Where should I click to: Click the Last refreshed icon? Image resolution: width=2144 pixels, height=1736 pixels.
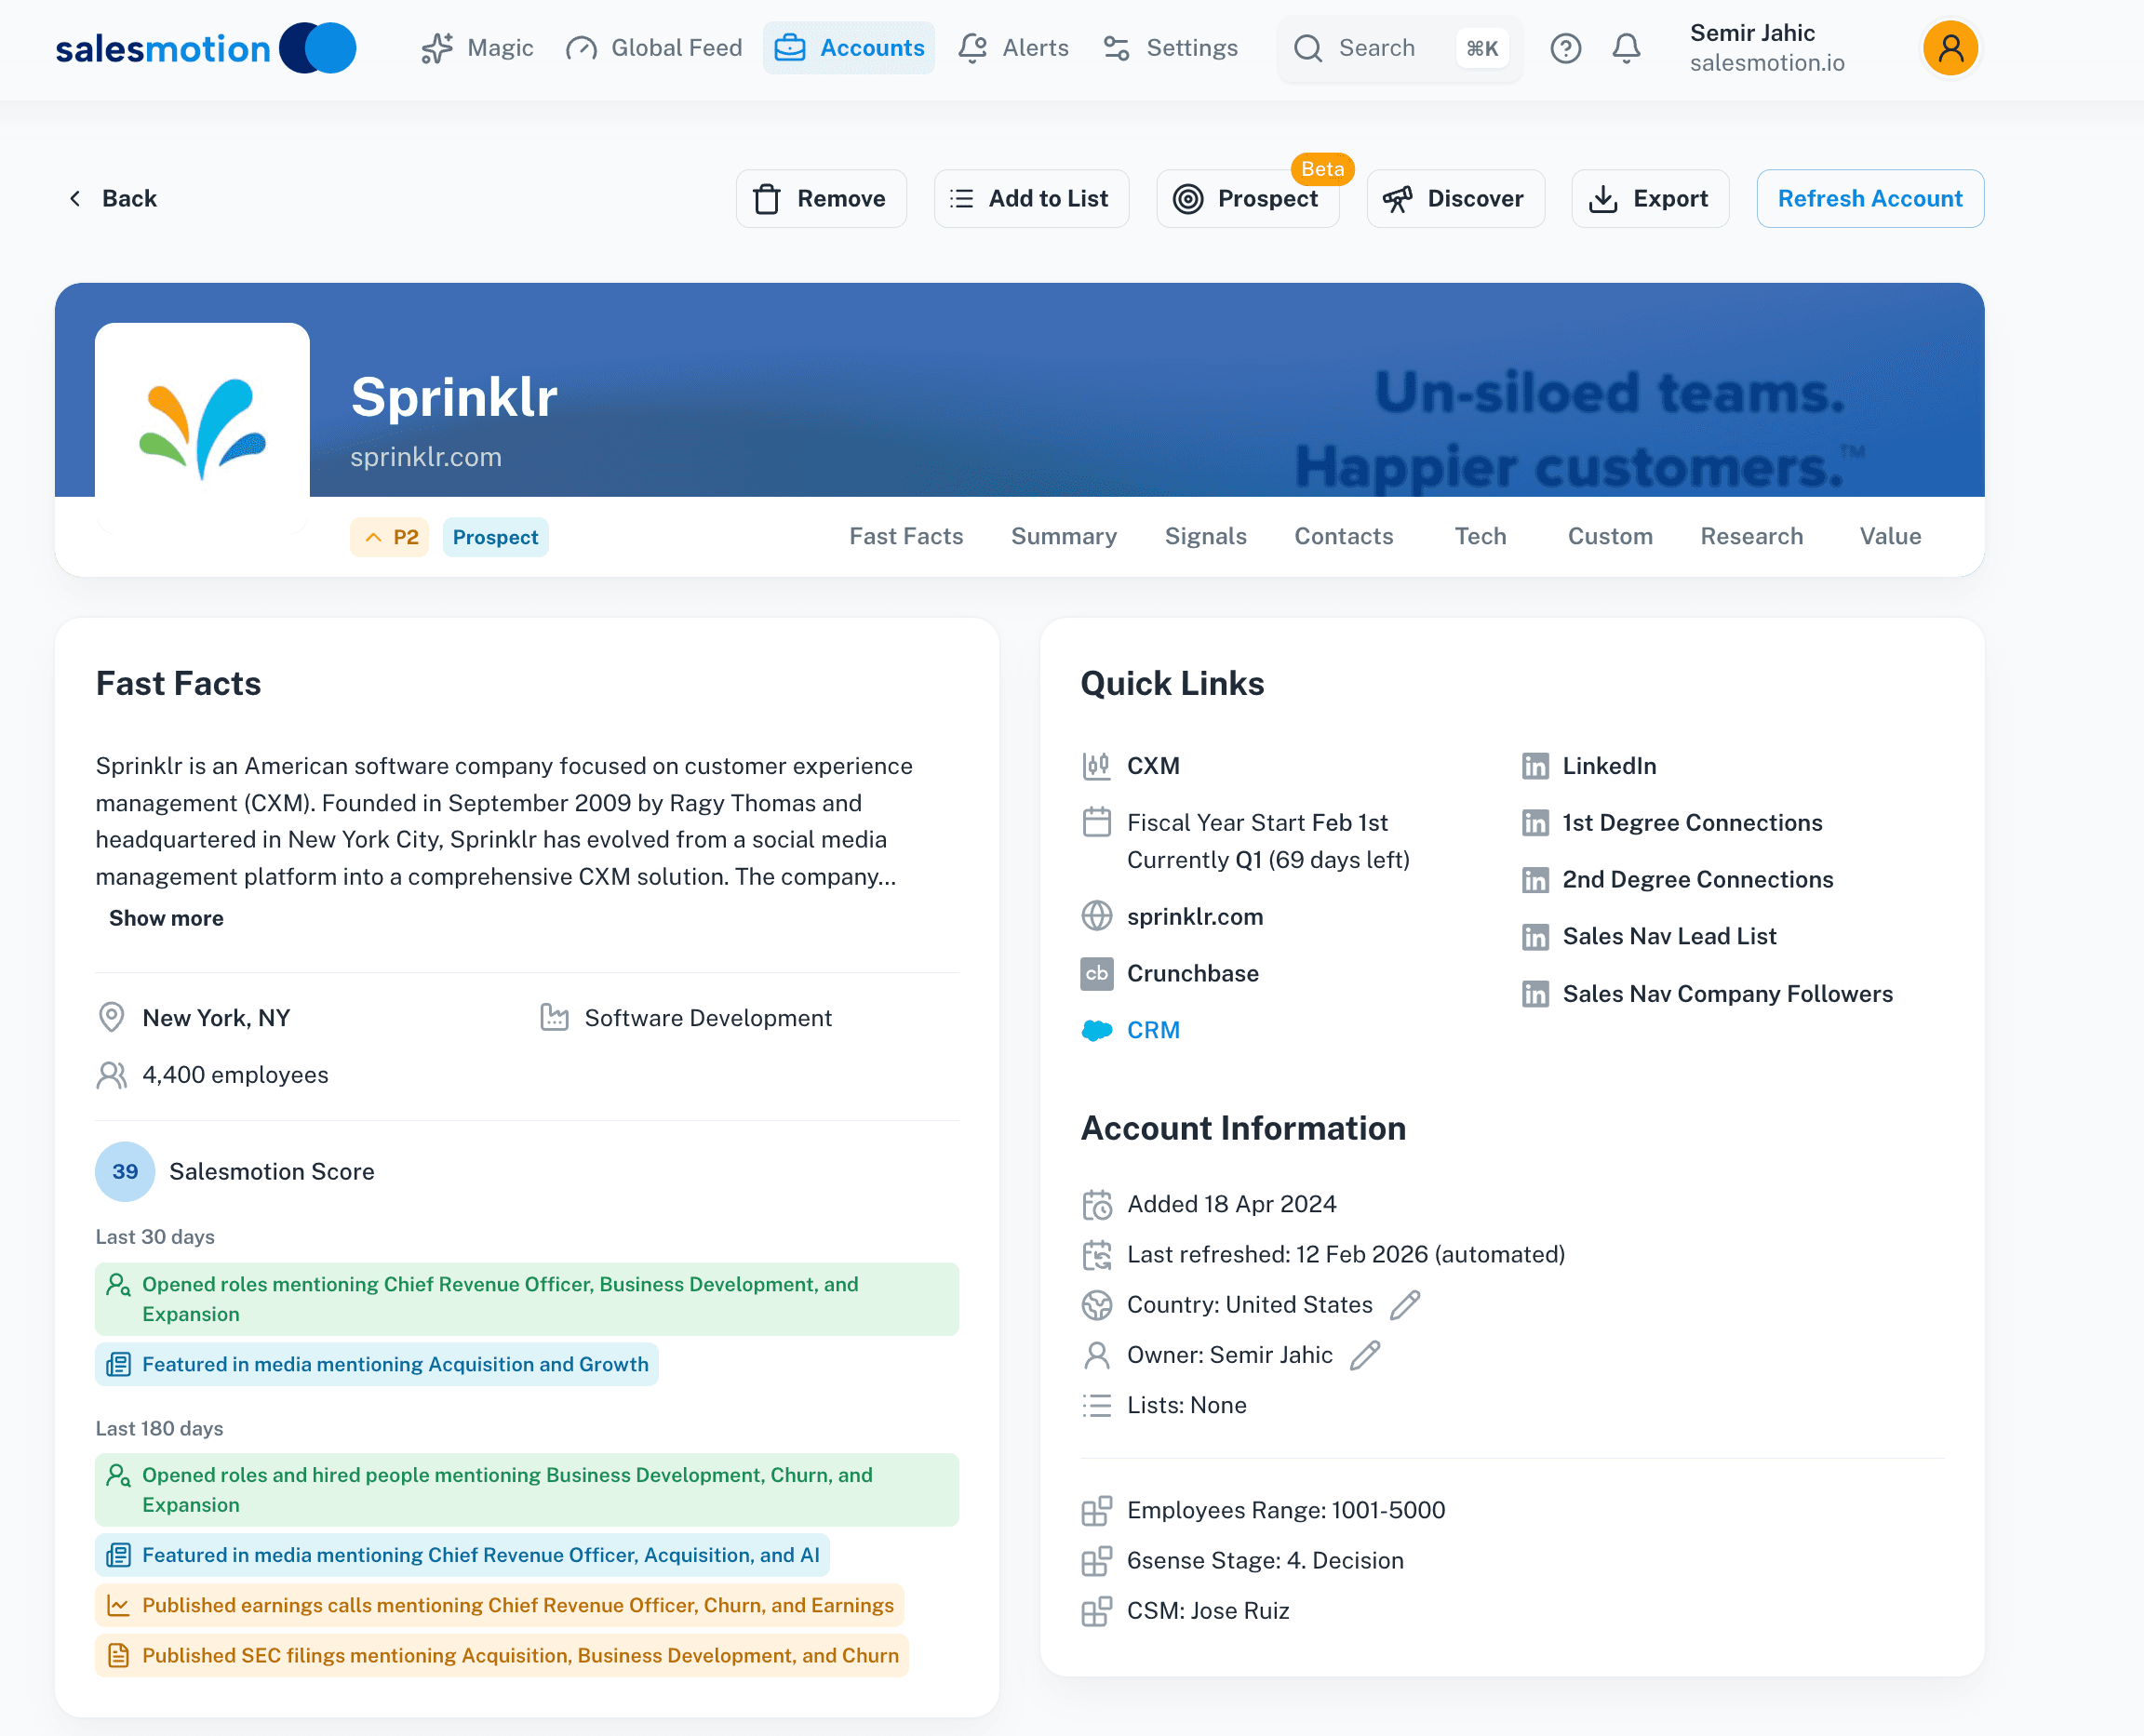click(x=1097, y=1255)
